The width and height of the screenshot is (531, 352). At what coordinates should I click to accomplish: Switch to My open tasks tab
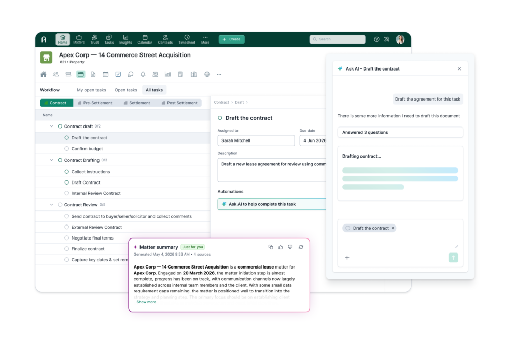91,90
